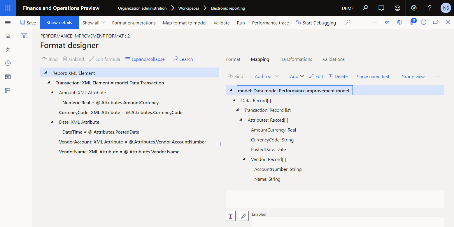Switch to the Transformations tab
This screenshot has width=454, height=227.
(296, 59)
